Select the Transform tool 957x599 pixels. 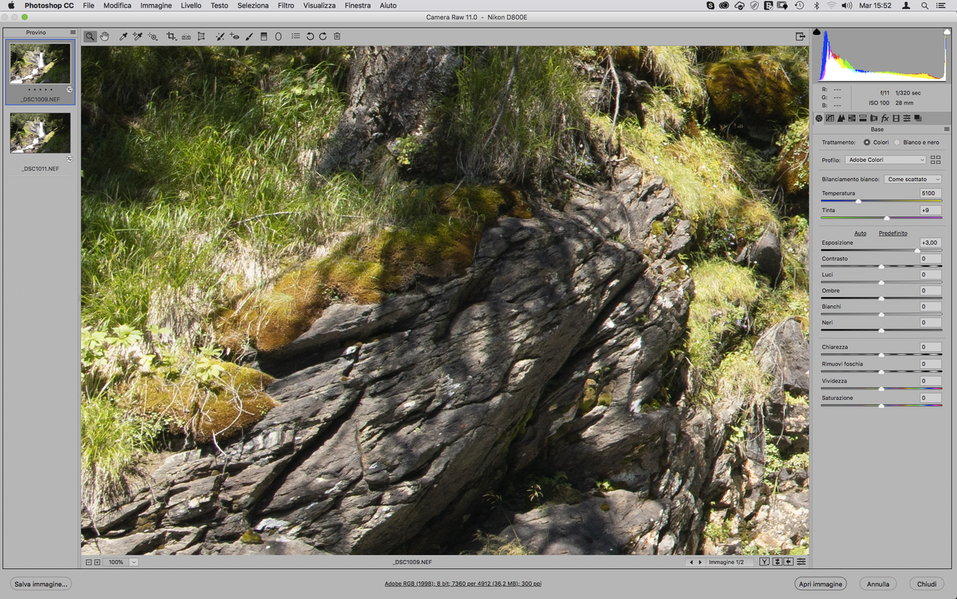pos(201,36)
